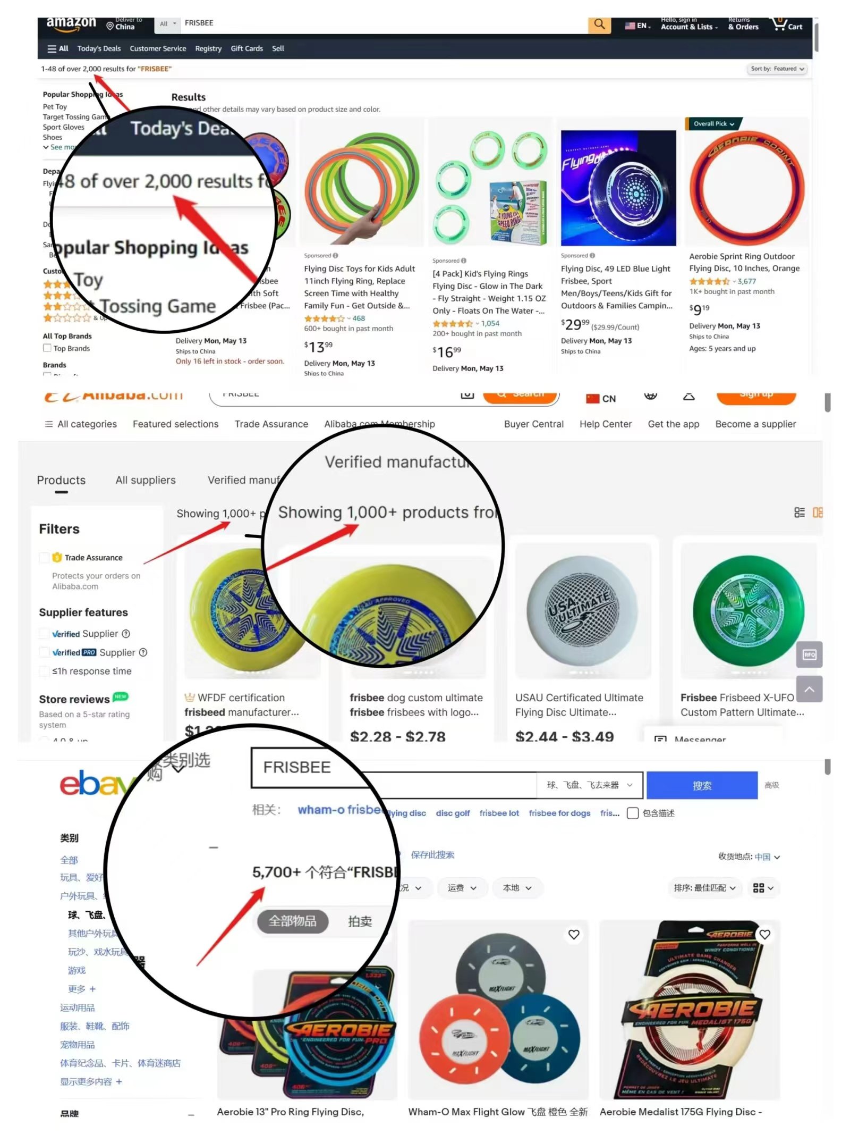Open the Amazon cart icon
The image size is (850, 1134).
[787, 24]
